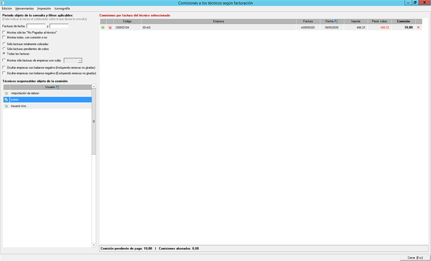
Task: Open the Herramientas menu
Action: (24, 9)
